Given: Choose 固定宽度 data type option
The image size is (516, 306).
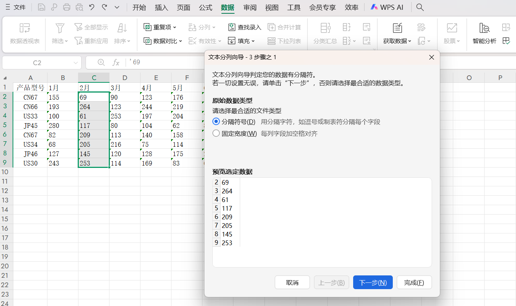Looking at the screenshot, I should coord(216,133).
